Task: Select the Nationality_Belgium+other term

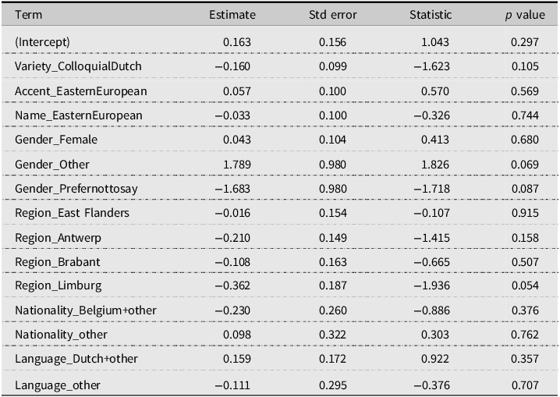Action: (86, 311)
